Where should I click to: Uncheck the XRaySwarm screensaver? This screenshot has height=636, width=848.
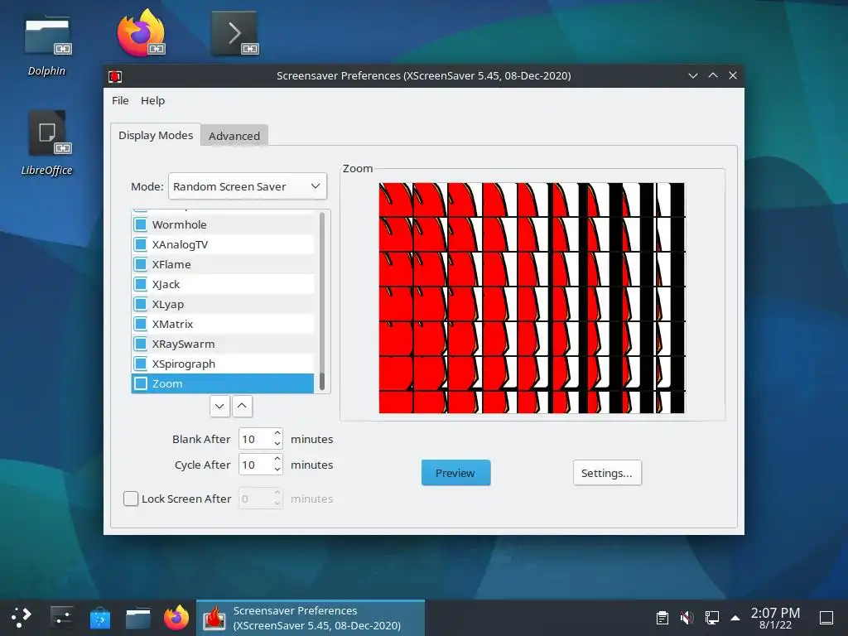coord(141,344)
